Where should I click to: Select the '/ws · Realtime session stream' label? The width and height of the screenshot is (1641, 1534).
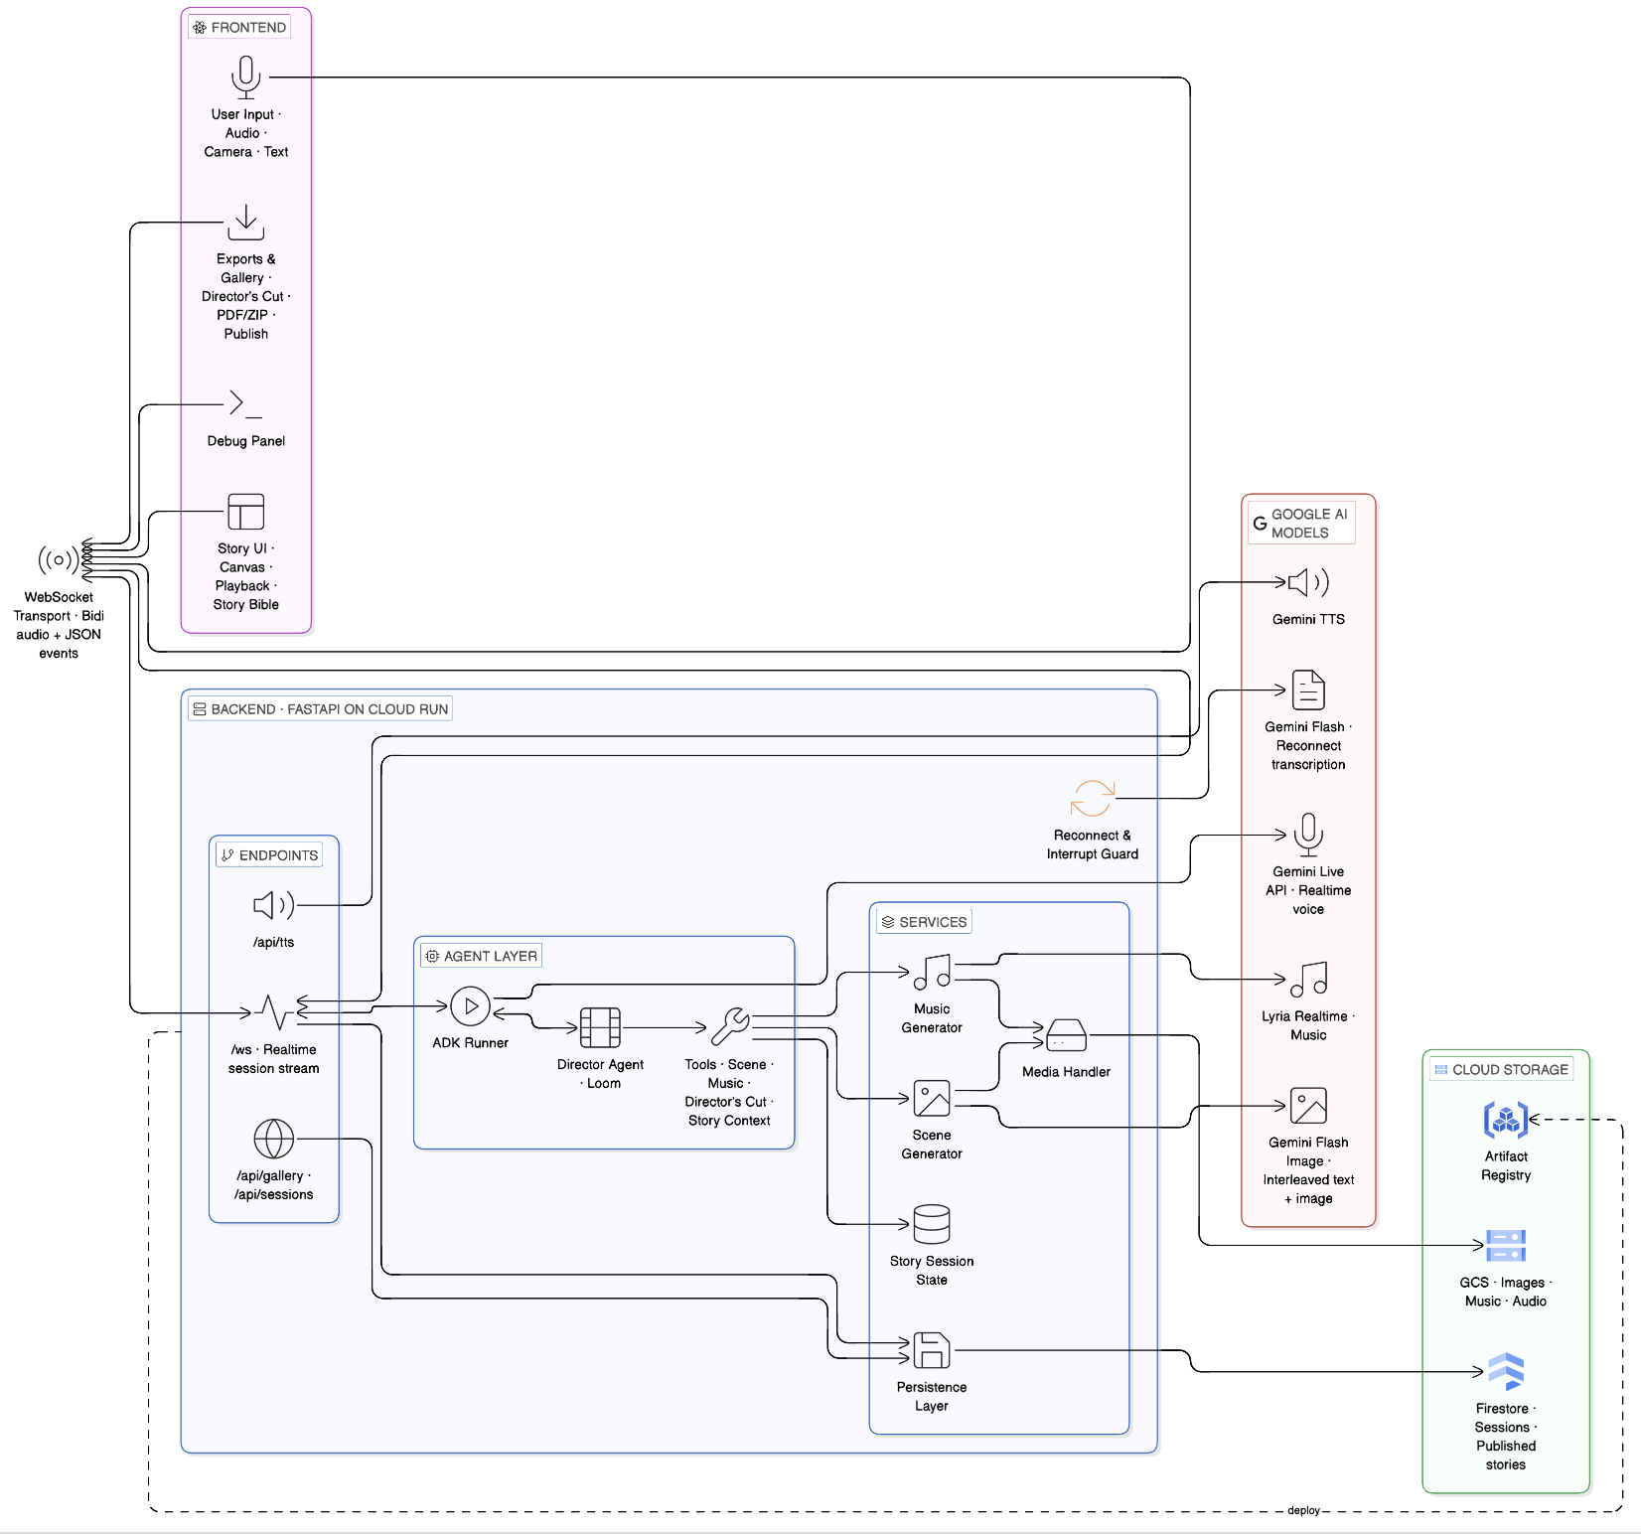pyautogui.click(x=273, y=1059)
